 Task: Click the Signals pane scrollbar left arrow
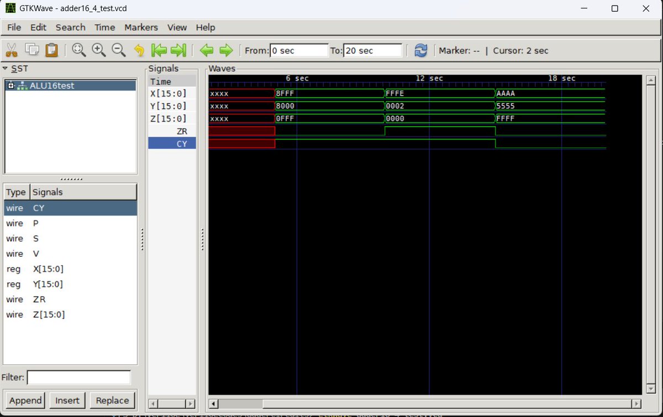click(x=153, y=404)
